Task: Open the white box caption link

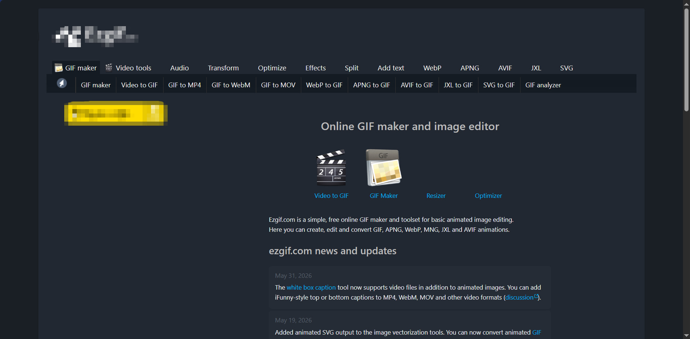Action: click(311, 287)
